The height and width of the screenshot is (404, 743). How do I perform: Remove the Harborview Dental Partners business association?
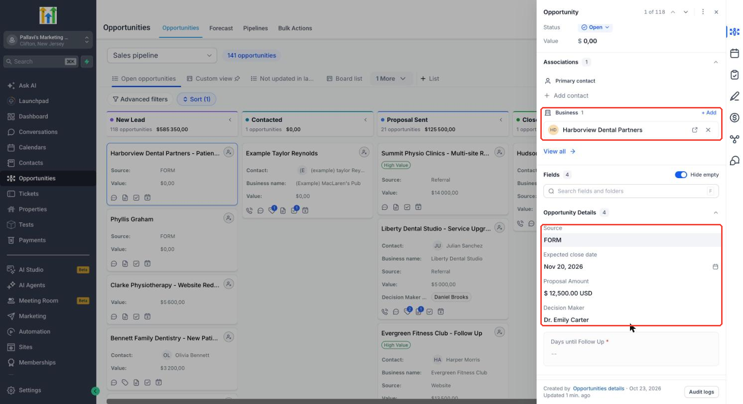click(x=708, y=130)
